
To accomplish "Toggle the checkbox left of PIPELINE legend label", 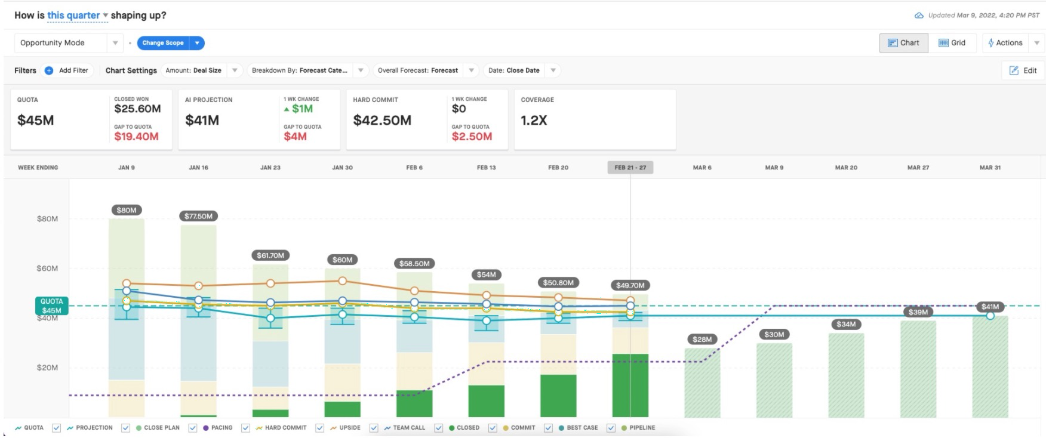I will [611, 428].
